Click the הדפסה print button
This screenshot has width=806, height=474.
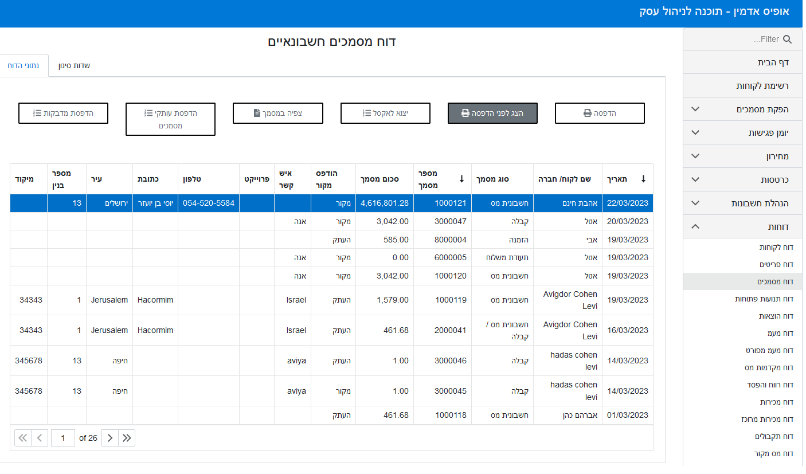(x=600, y=113)
